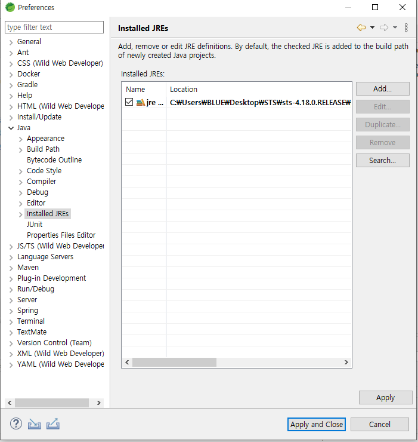The image size is (418, 442).
Task: Cancel the Preferences dialog
Action: pyautogui.click(x=380, y=424)
